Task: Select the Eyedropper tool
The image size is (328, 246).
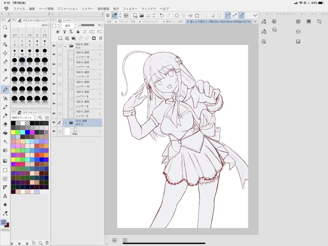Action: 5,79
